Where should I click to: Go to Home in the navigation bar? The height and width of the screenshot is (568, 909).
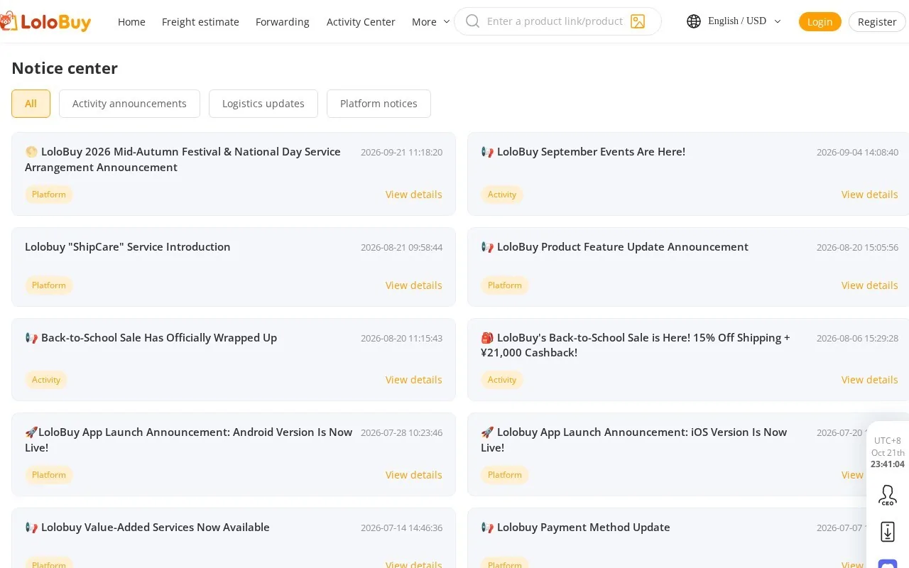click(131, 22)
